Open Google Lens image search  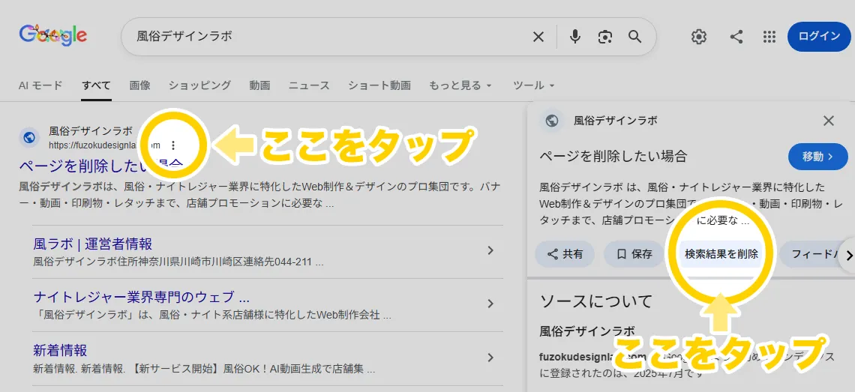click(x=605, y=37)
